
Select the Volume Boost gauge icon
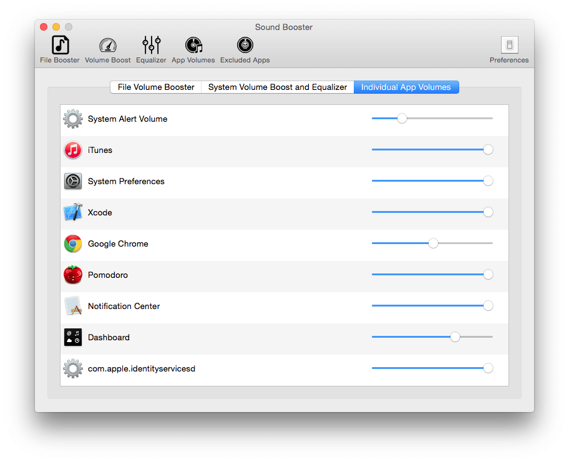[108, 46]
